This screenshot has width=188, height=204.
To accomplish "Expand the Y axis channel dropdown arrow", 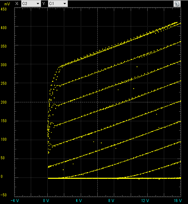I will (65, 4).
